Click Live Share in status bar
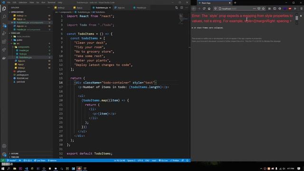The image size is (304, 171). [40, 161]
